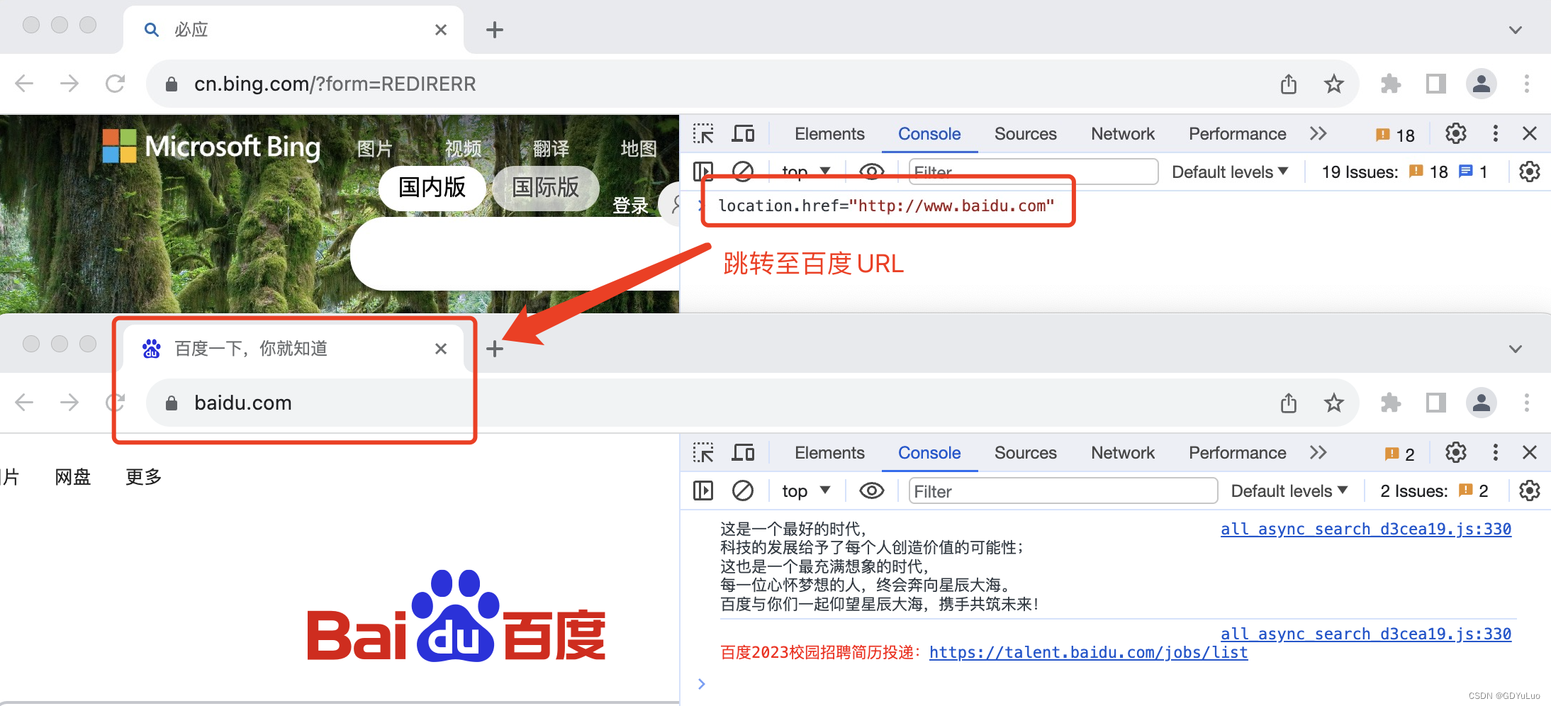
Task: Click the back arrow in the Bing window
Action: [x=24, y=84]
